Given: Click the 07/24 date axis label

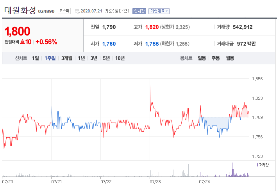Looking at the screenshot, I should pos(204,182).
